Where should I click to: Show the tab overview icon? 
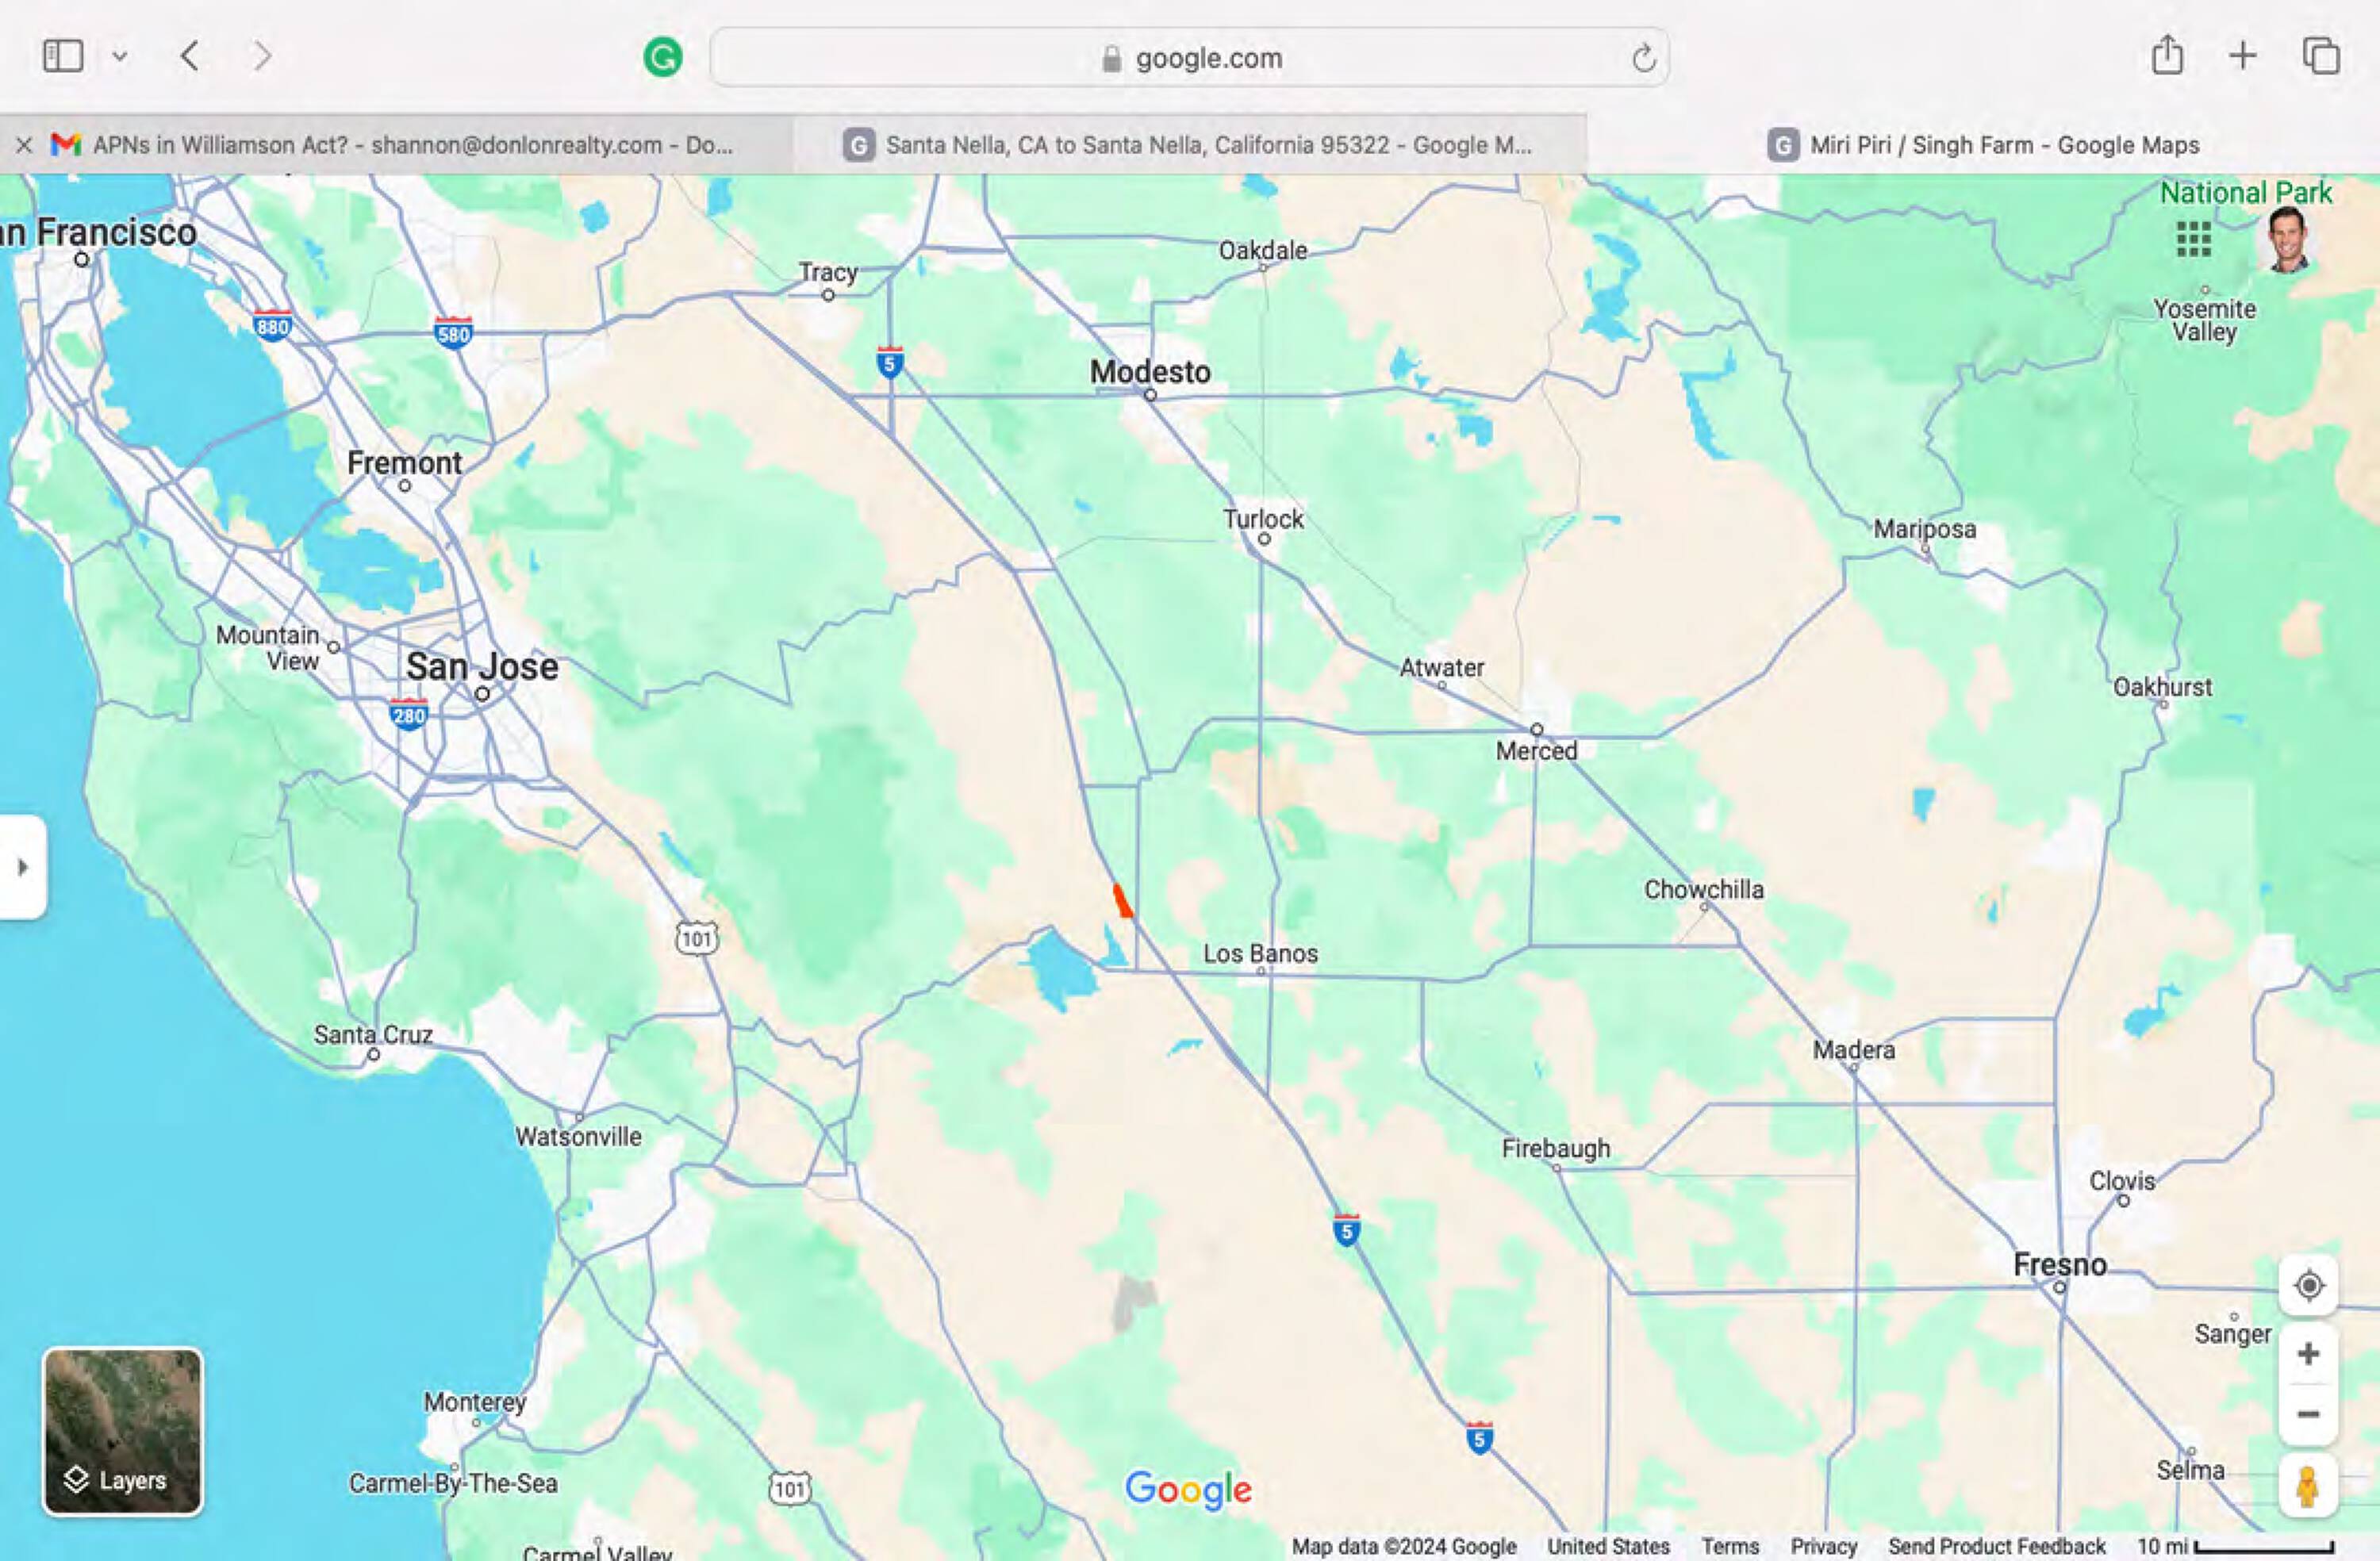(x=2321, y=56)
